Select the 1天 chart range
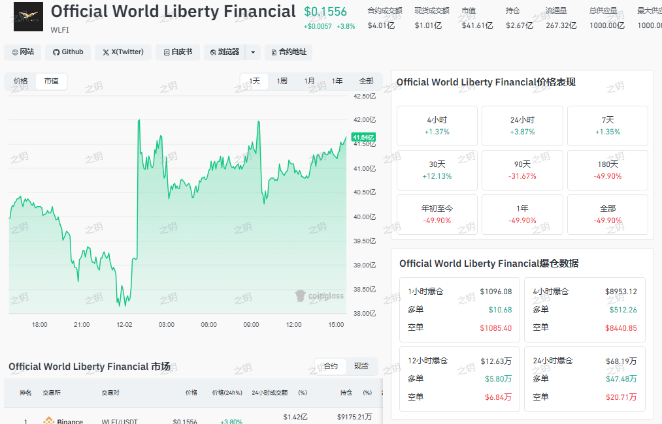This screenshot has height=424, width=662. (x=254, y=82)
